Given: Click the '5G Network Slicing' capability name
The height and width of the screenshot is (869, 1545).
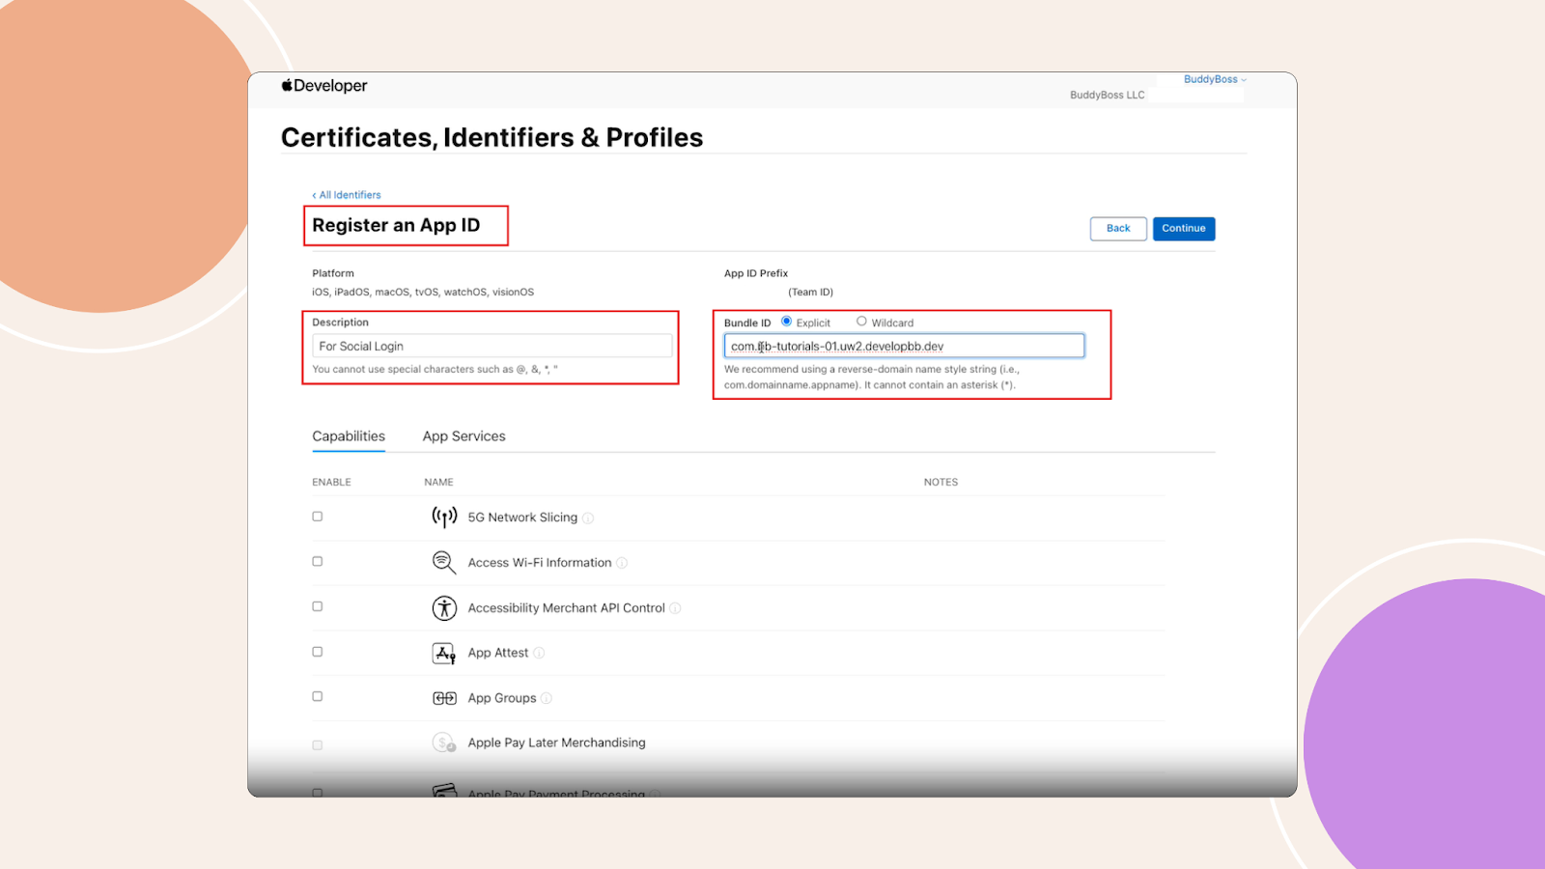Looking at the screenshot, I should (x=522, y=518).
